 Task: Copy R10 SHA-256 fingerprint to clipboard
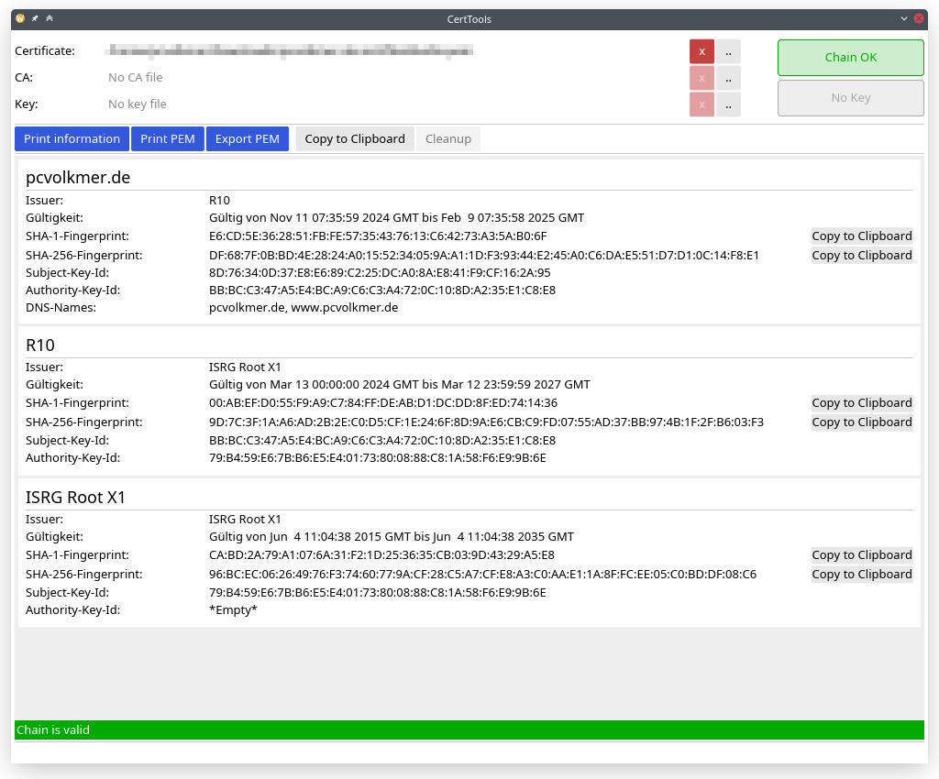pyautogui.click(x=861, y=422)
